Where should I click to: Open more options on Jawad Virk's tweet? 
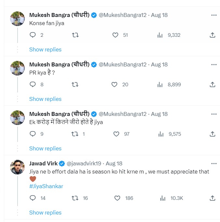click(214, 163)
